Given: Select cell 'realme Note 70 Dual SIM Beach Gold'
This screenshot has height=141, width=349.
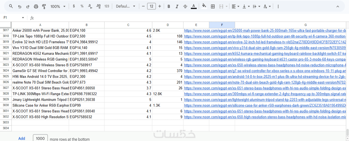Looking at the screenshot, I should click(40, 82).
